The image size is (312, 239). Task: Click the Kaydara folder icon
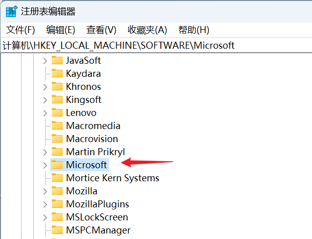click(57, 73)
